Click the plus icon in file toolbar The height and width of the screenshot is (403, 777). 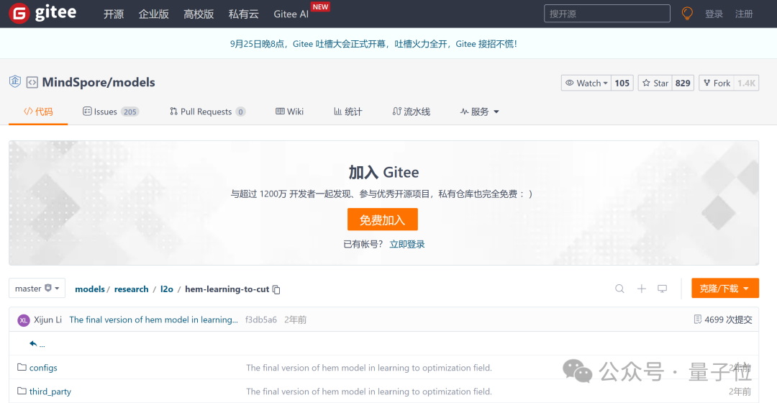pos(641,289)
